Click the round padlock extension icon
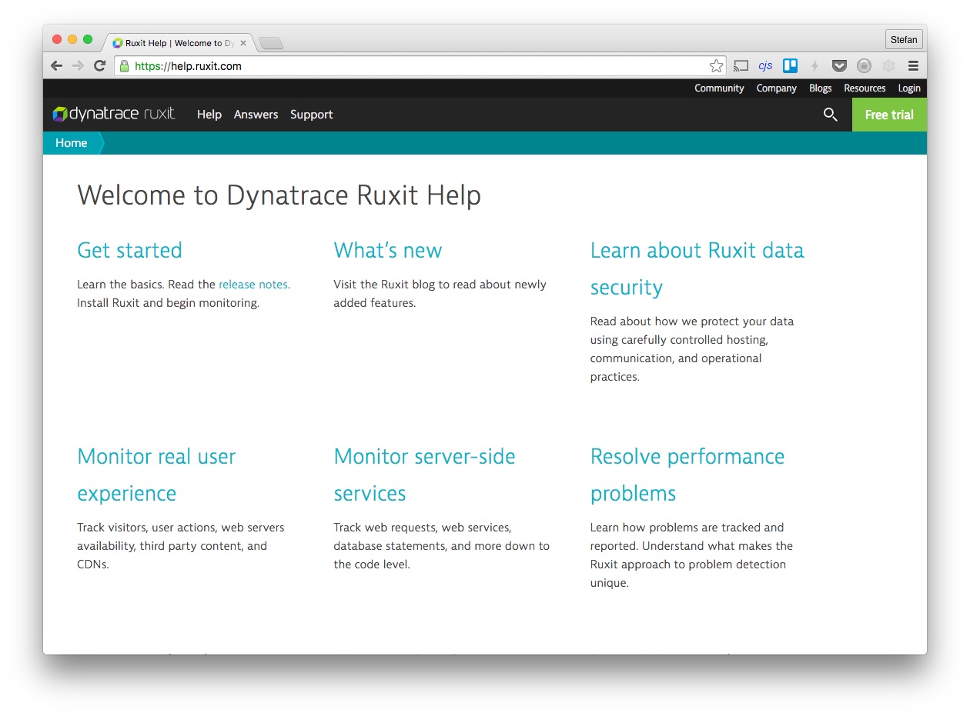Image resolution: width=970 pixels, height=716 pixels. tap(864, 66)
